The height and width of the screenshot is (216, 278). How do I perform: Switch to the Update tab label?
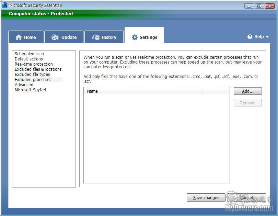click(69, 37)
